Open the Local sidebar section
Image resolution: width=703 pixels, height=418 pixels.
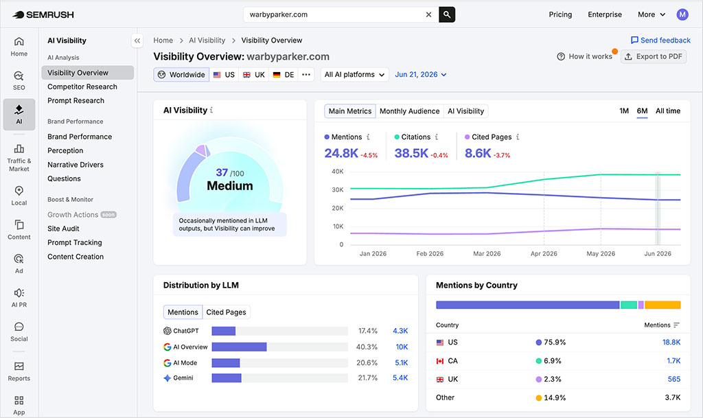[x=19, y=196]
